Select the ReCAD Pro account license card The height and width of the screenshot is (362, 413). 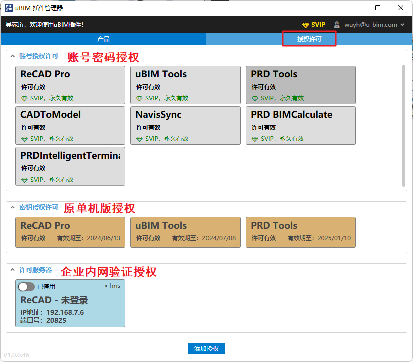coord(70,84)
